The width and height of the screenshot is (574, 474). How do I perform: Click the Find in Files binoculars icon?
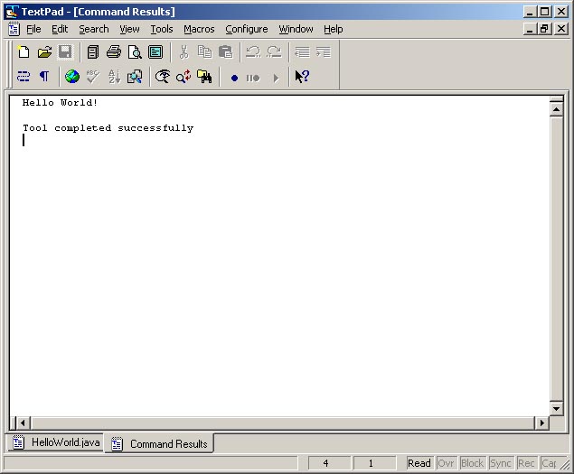204,78
